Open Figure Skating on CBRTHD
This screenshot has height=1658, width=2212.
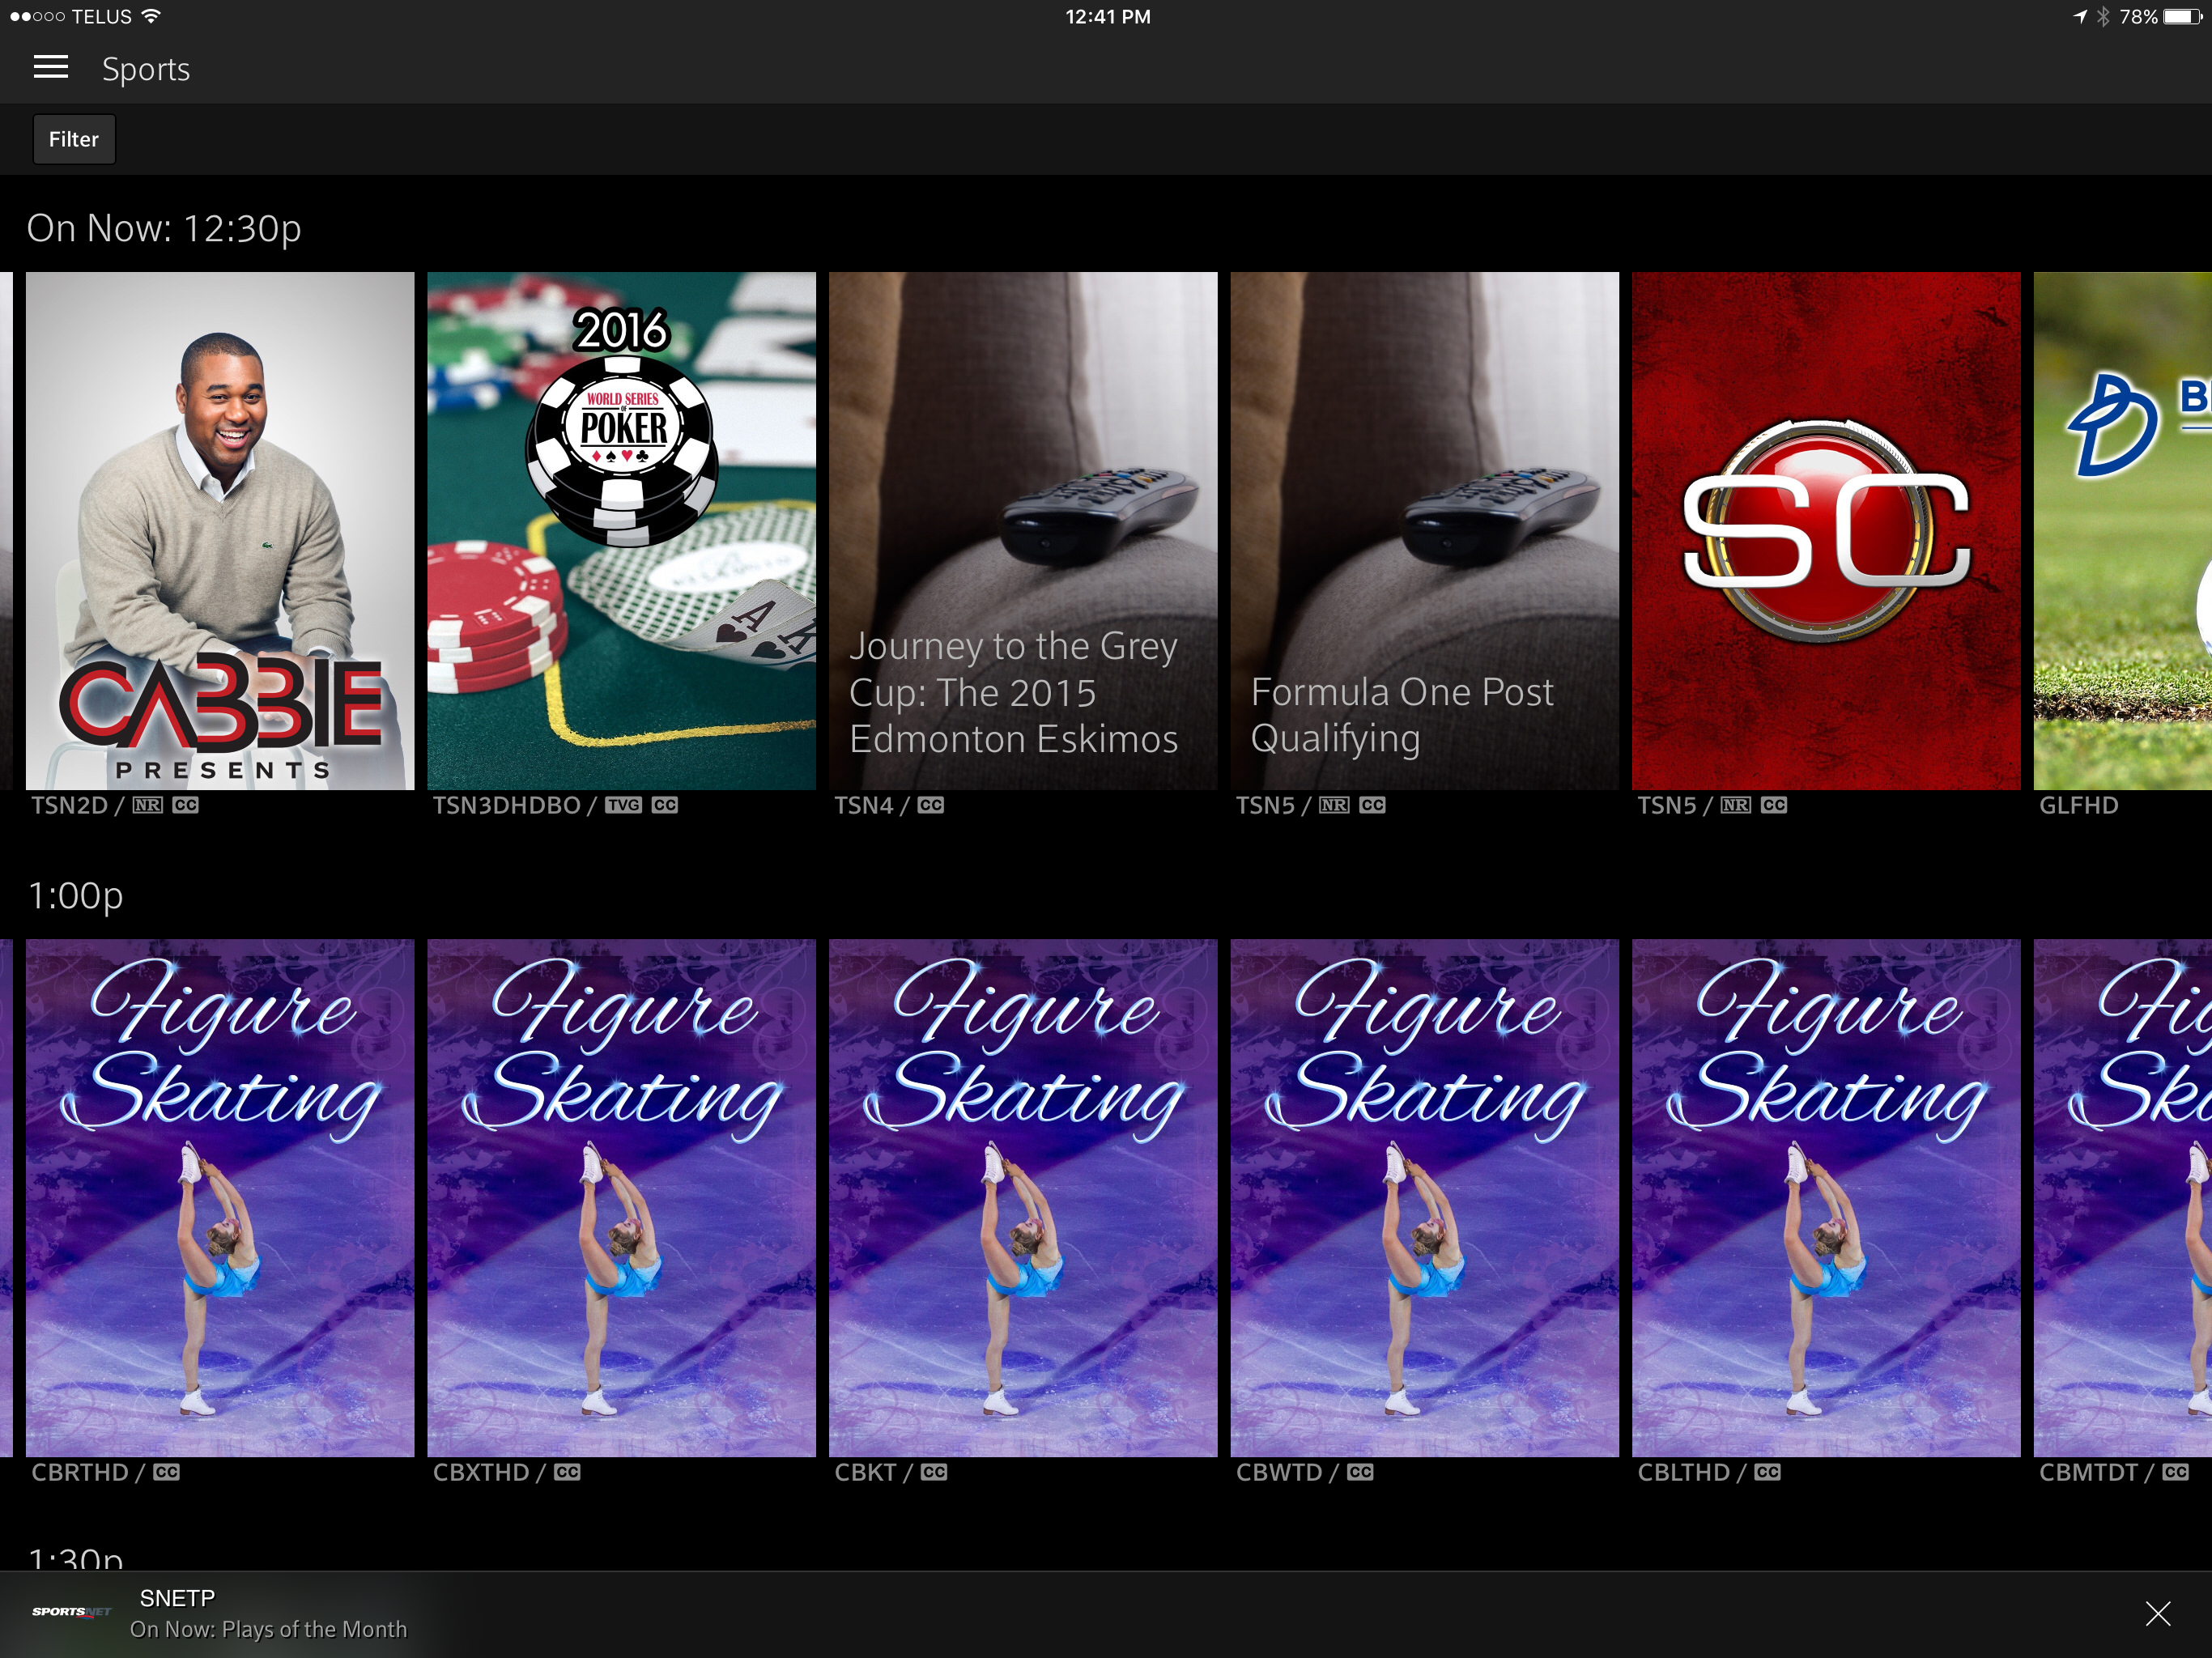pyautogui.click(x=220, y=1198)
